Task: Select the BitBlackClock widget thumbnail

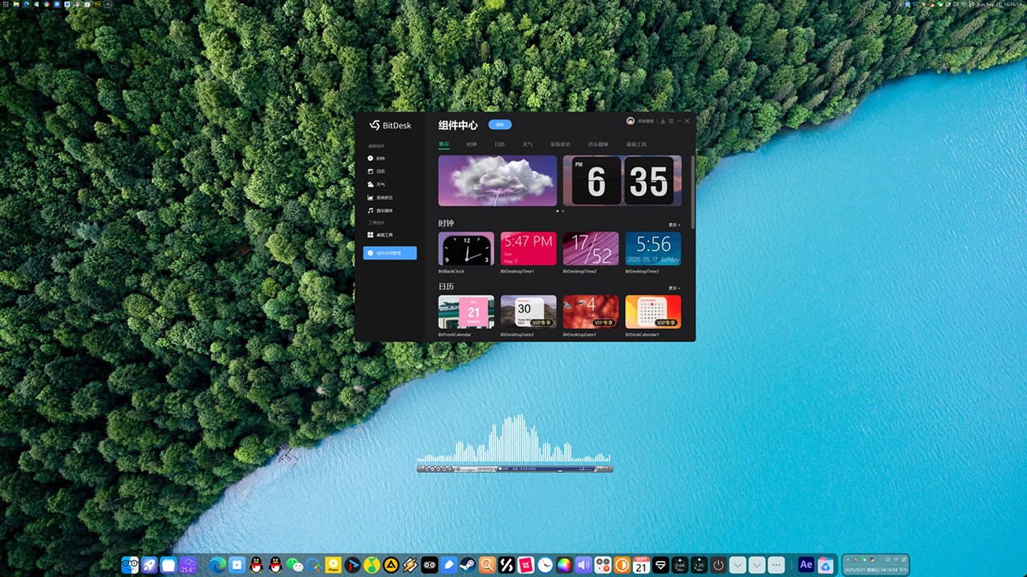Action: (x=466, y=249)
